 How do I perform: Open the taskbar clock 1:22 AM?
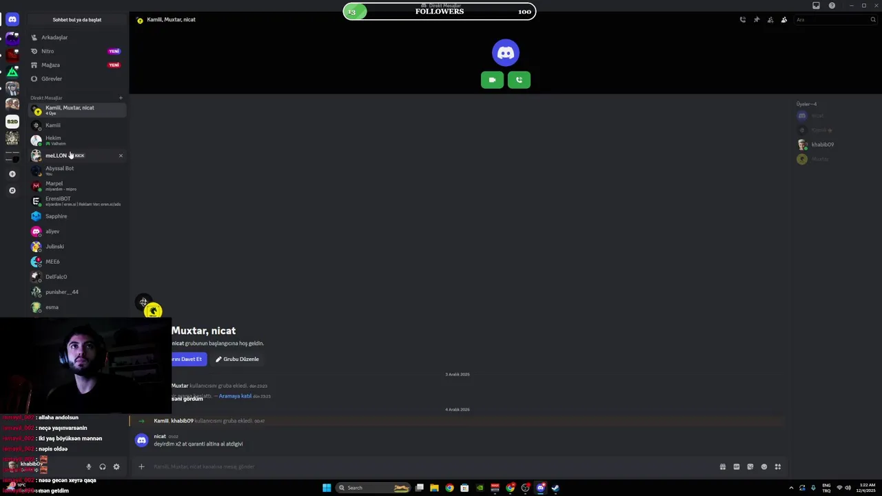[x=866, y=488]
